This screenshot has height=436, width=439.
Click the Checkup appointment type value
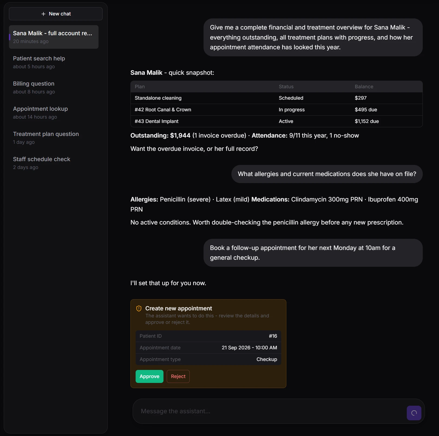coord(267,359)
